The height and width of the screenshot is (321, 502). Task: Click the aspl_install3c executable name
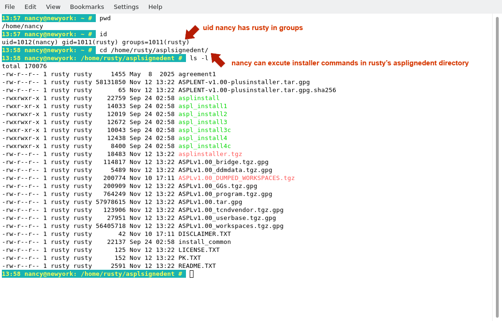point(204,130)
